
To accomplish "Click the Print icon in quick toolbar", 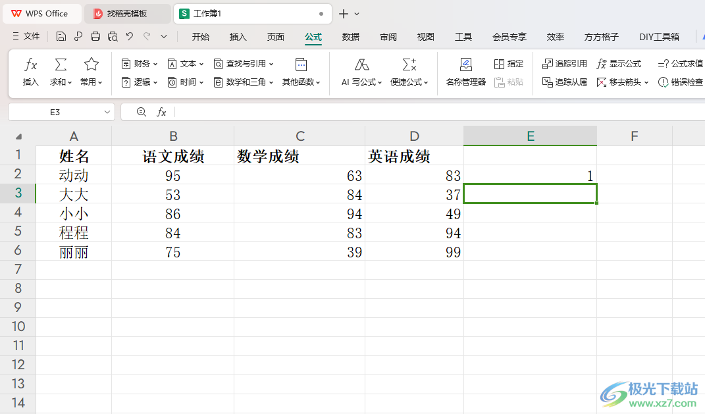I will [x=95, y=36].
